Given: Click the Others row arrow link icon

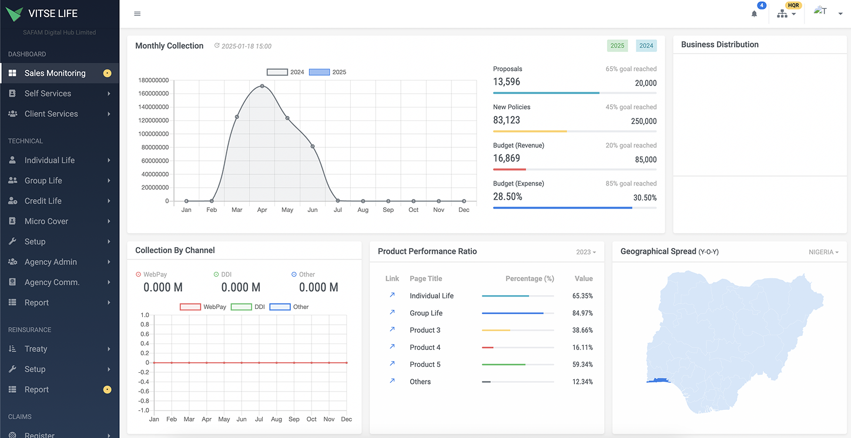Looking at the screenshot, I should point(392,381).
